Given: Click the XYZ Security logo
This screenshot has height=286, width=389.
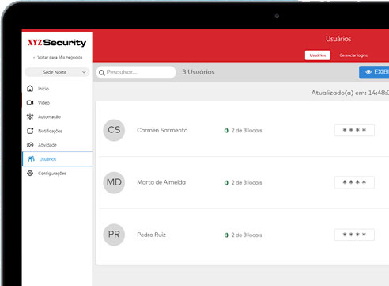Looking at the screenshot, I should click(x=57, y=43).
